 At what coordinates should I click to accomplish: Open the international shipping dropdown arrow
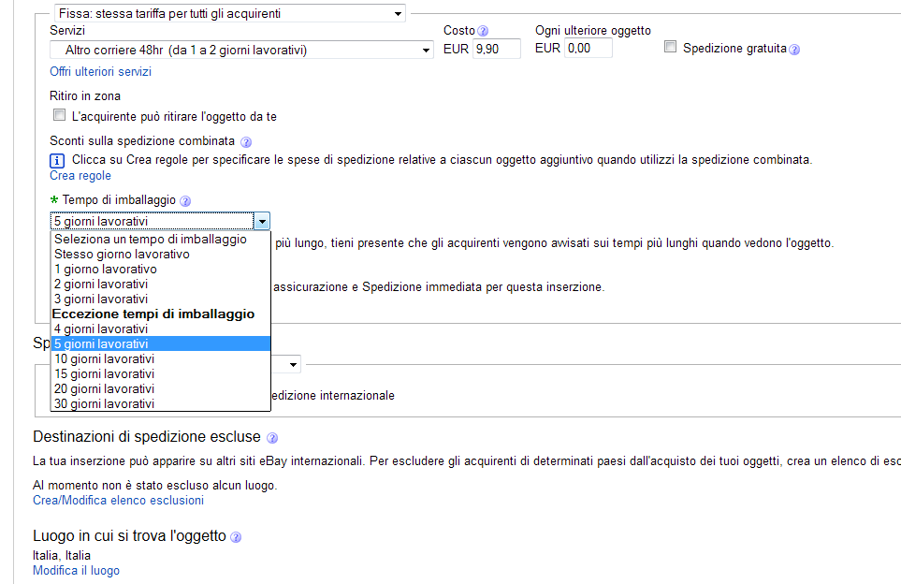[293, 364]
